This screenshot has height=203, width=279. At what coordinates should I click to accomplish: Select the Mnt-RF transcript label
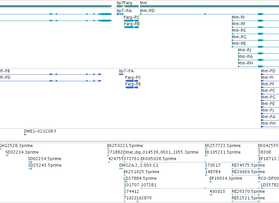(238, 24)
